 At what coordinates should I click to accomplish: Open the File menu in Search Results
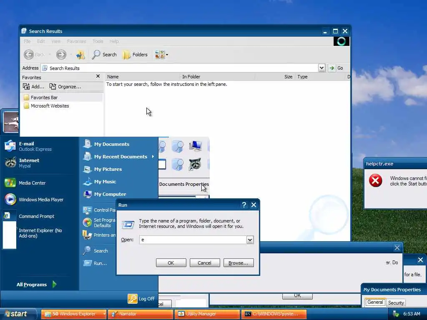click(27, 41)
